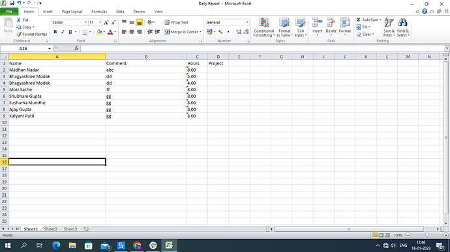Click the Save icon in quick access toolbar
The width and height of the screenshot is (450, 252).
12,3
